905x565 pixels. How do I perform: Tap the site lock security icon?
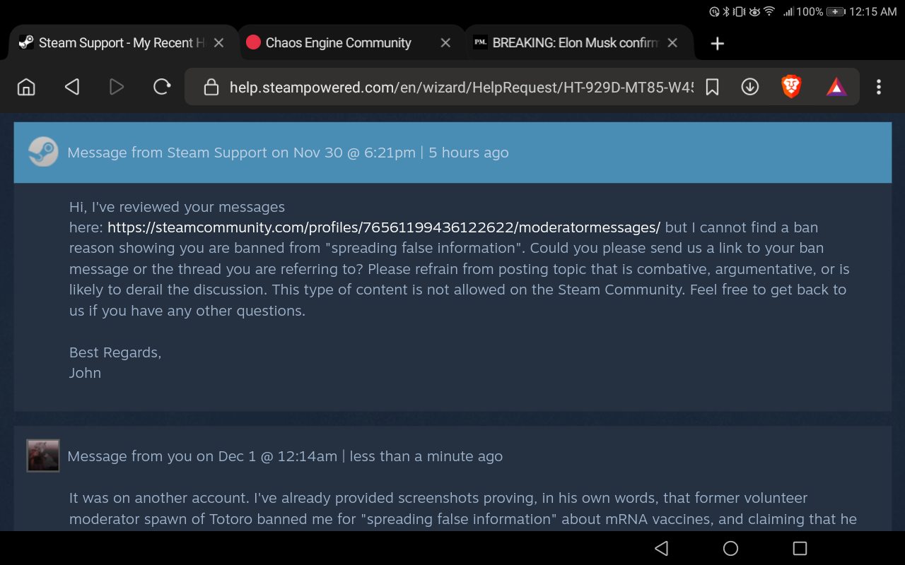point(210,87)
